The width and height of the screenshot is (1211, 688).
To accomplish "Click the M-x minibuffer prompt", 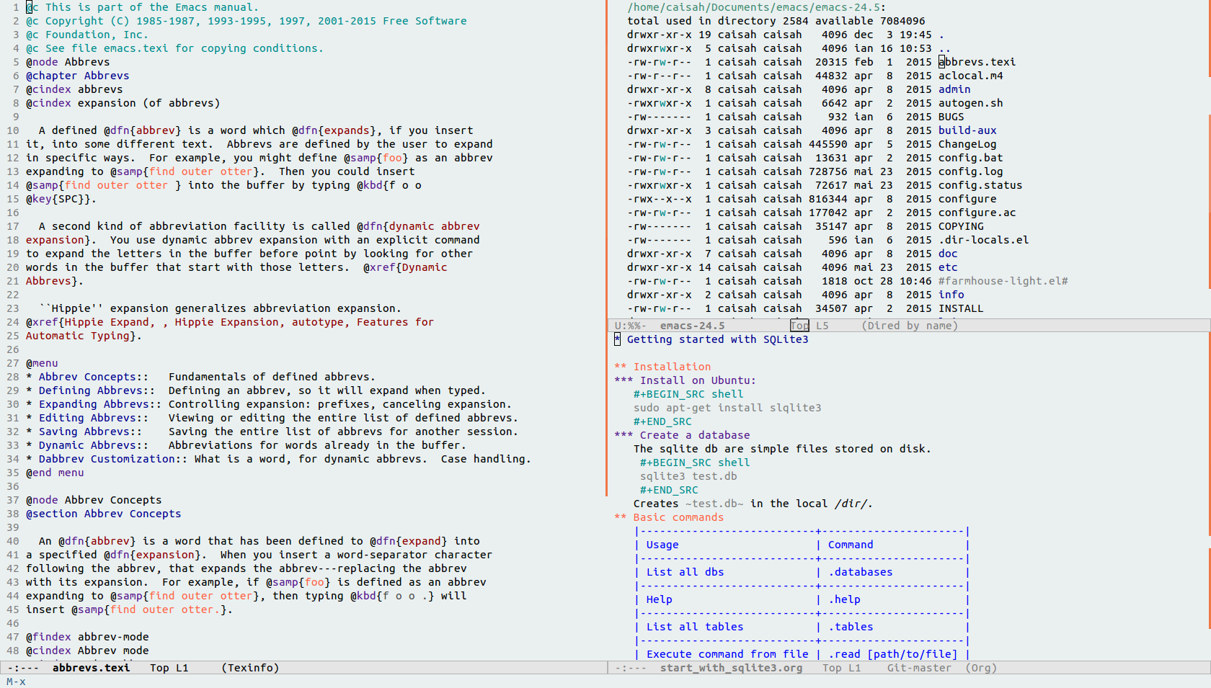I will point(16,682).
